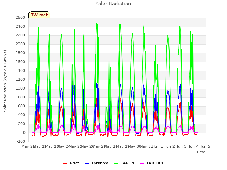Click the Solar Radiation chart title
The image size is (227, 170).
[113, 4]
